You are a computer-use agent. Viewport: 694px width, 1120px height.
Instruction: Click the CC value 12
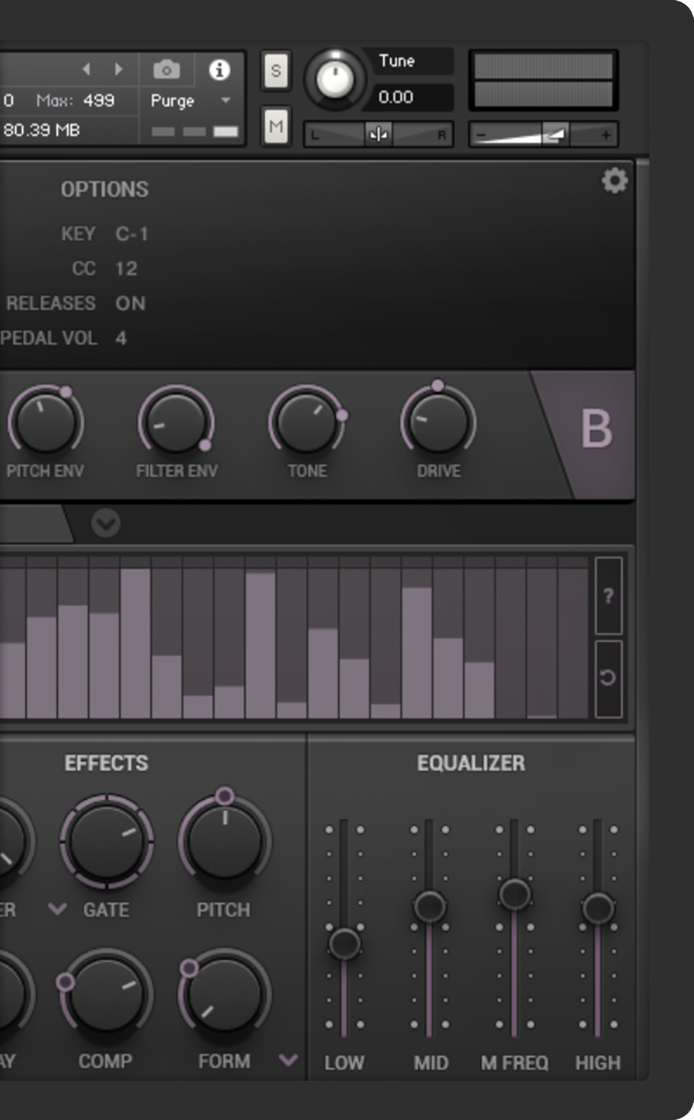126,269
